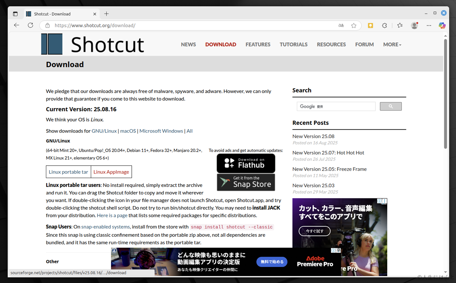The image size is (456, 283).
Task: Open New Version 25.08 post
Action: (x=313, y=136)
